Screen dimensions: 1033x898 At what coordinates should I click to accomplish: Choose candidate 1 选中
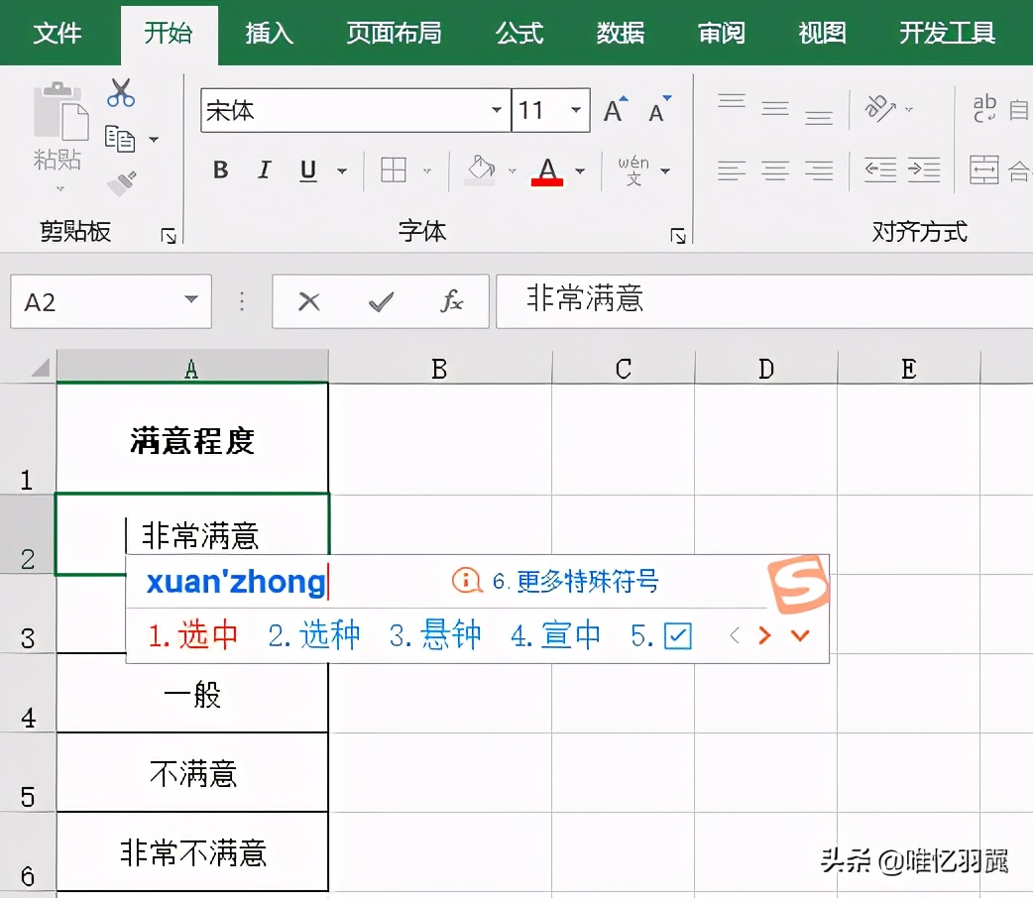[x=192, y=635]
